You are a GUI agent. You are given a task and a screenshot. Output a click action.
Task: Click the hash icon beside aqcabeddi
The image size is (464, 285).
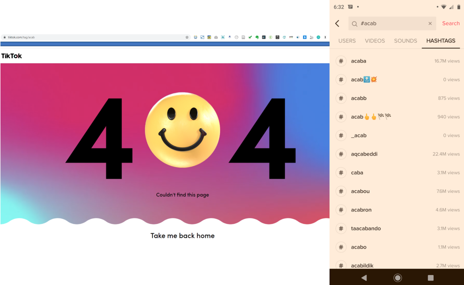pos(341,154)
